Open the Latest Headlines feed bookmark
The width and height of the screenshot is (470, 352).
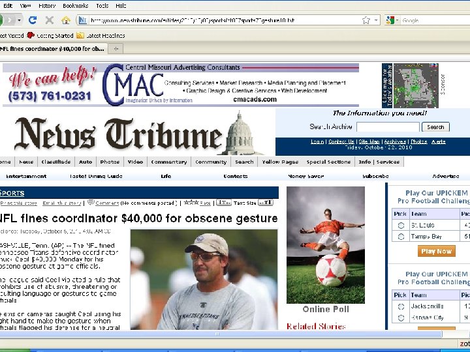pos(101,36)
